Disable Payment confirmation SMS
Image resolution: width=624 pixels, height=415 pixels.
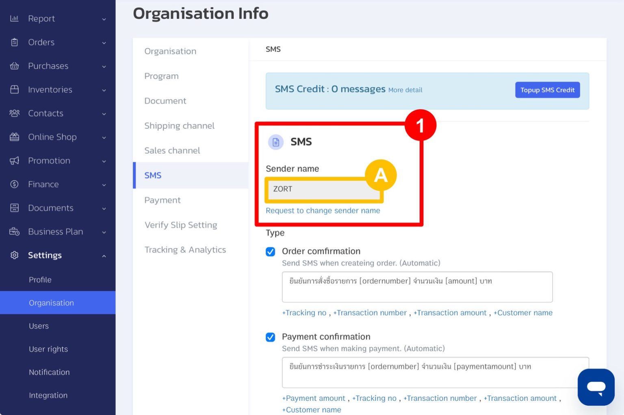coord(270,337)
